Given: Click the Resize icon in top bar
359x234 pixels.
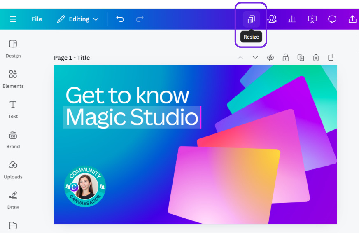Looking at the screenshot, I should click(251, 19).
